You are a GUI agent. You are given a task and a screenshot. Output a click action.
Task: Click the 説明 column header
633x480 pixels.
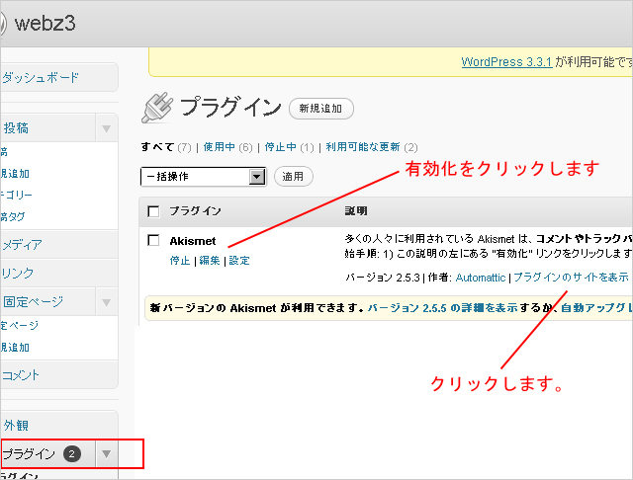(356, 211)
